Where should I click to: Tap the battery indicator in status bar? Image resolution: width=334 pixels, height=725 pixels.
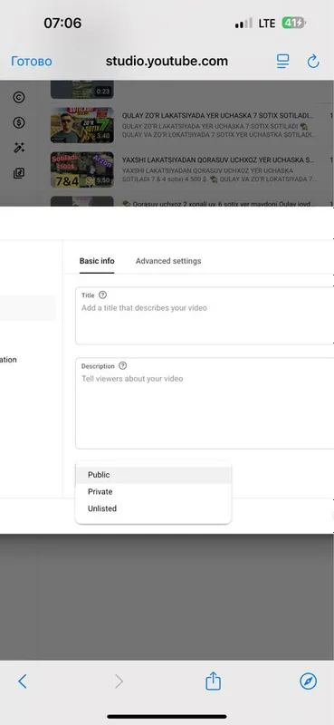click(x=294, y=24)
